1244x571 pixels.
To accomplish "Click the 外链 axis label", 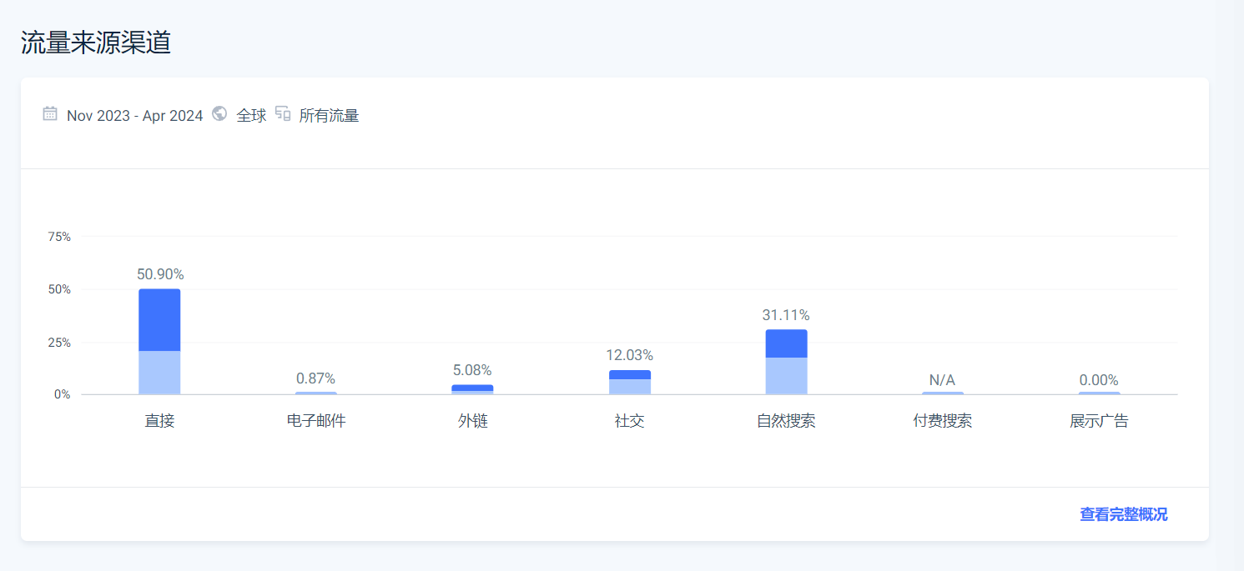I will click(473, 421).
